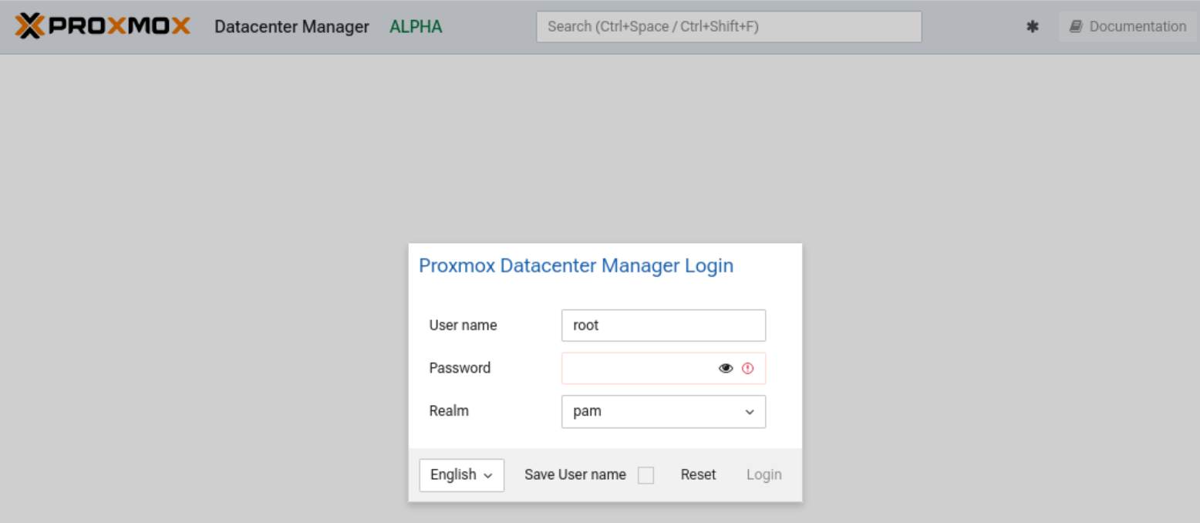Open the Documentation button
Viewport: 1200px width, 523px height.
(x=1128, y=26)
